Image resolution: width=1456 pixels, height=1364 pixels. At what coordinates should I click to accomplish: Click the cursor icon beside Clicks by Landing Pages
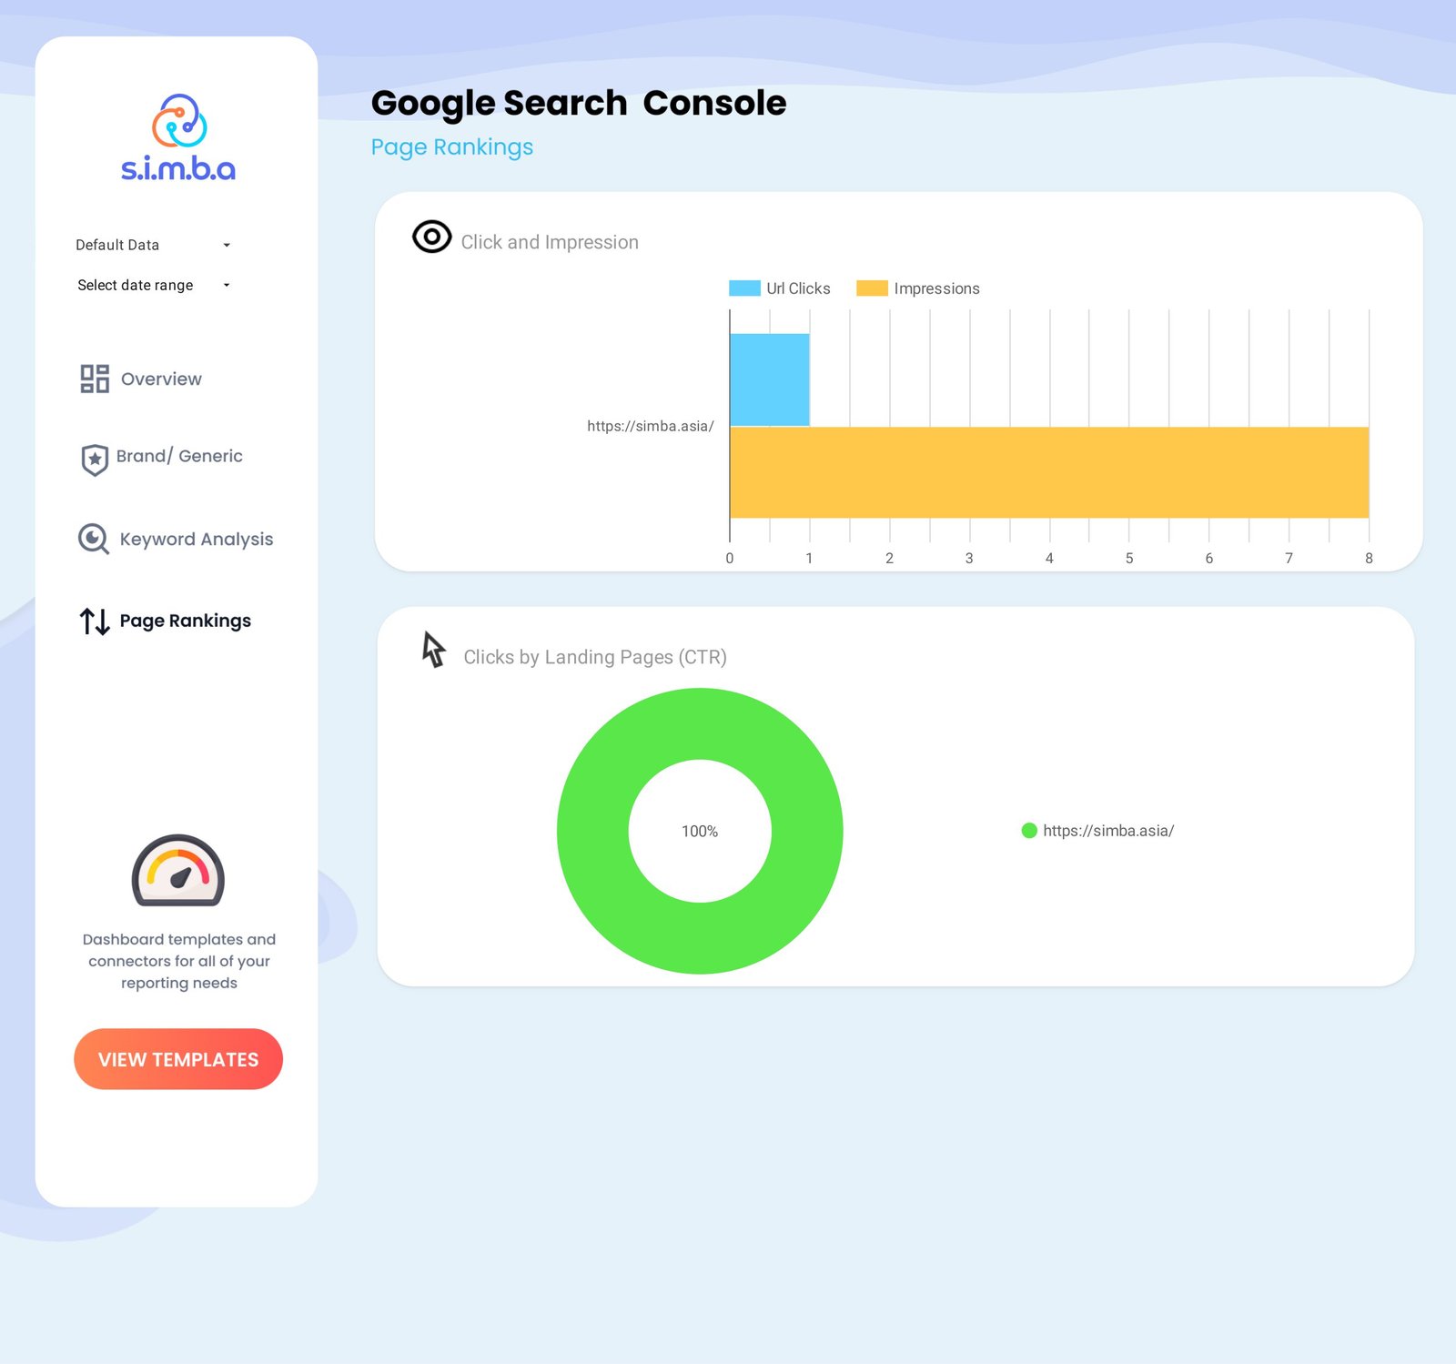click(x=434, y=651)
